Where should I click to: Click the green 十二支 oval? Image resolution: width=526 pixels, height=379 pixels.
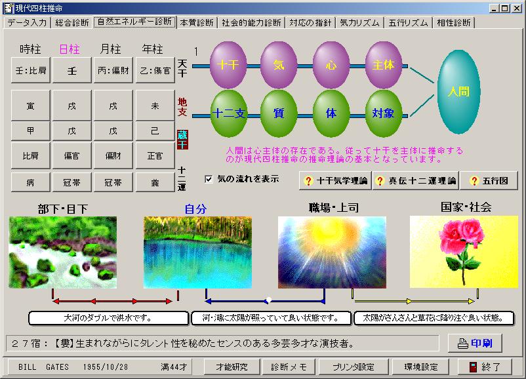[x=228, y=113]
